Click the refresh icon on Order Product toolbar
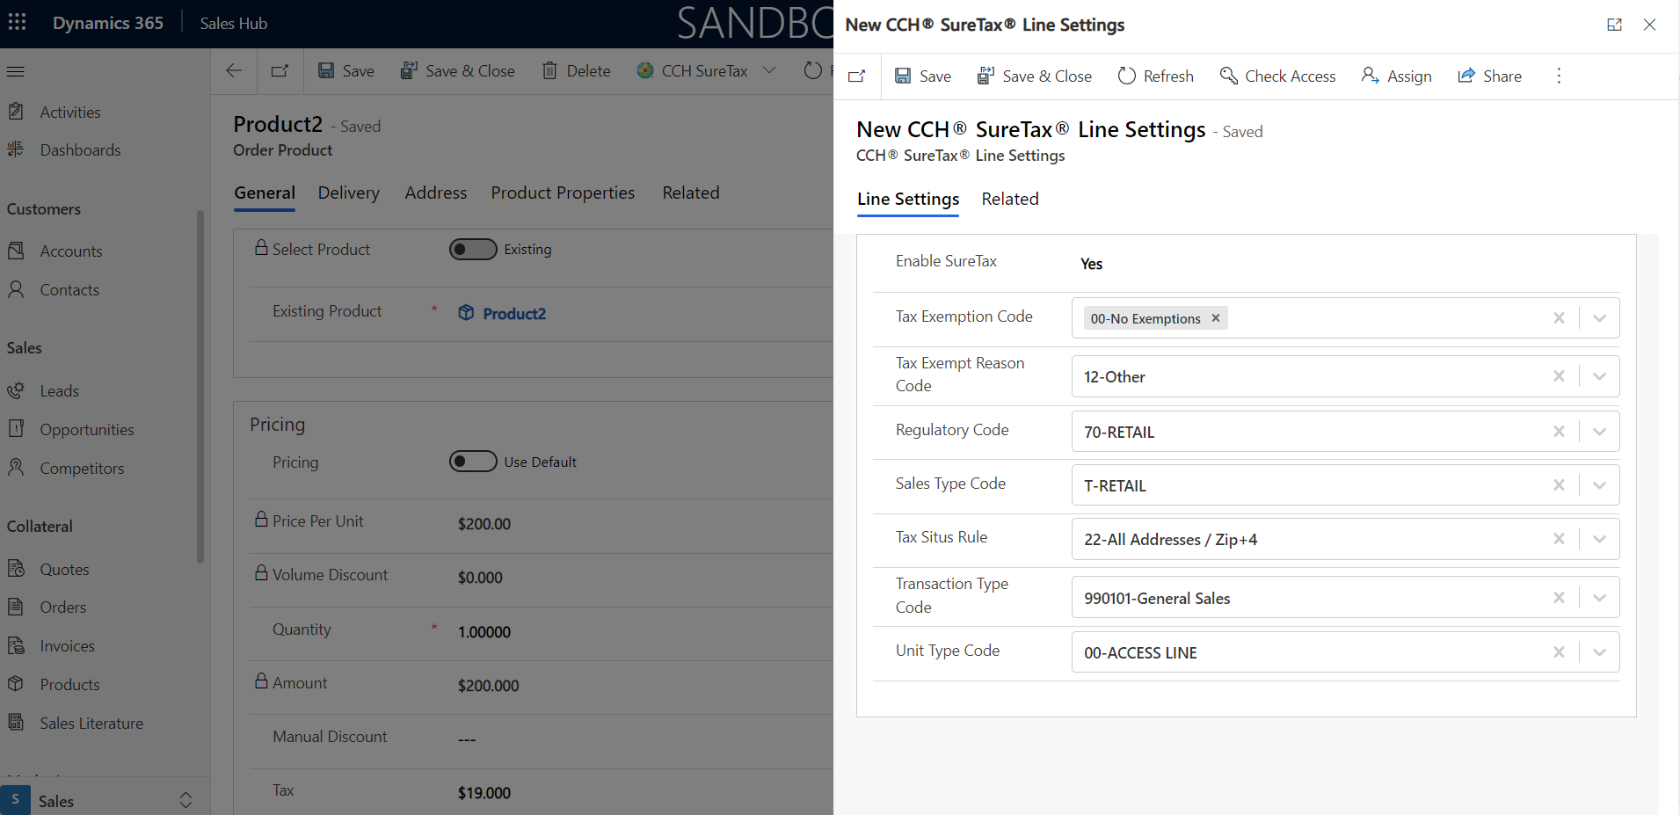 (x=813, y=71)
